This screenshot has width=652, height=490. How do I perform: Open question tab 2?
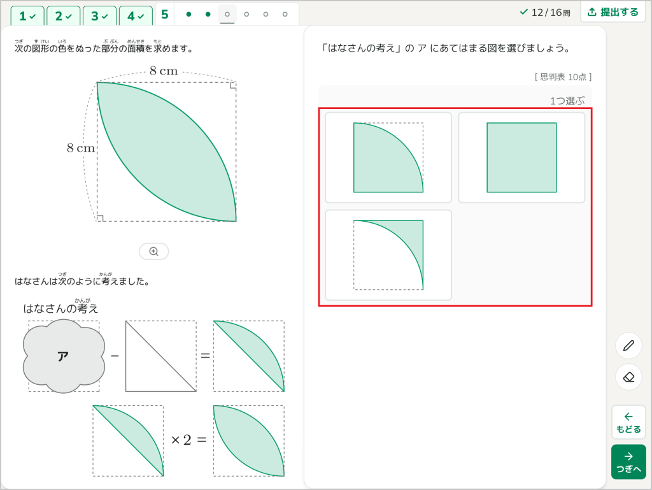[x=64, y=16]
